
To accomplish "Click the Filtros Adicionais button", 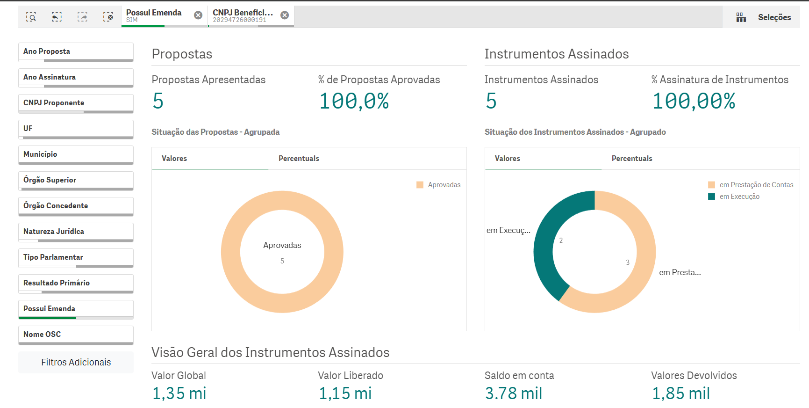I will [76, 362].
